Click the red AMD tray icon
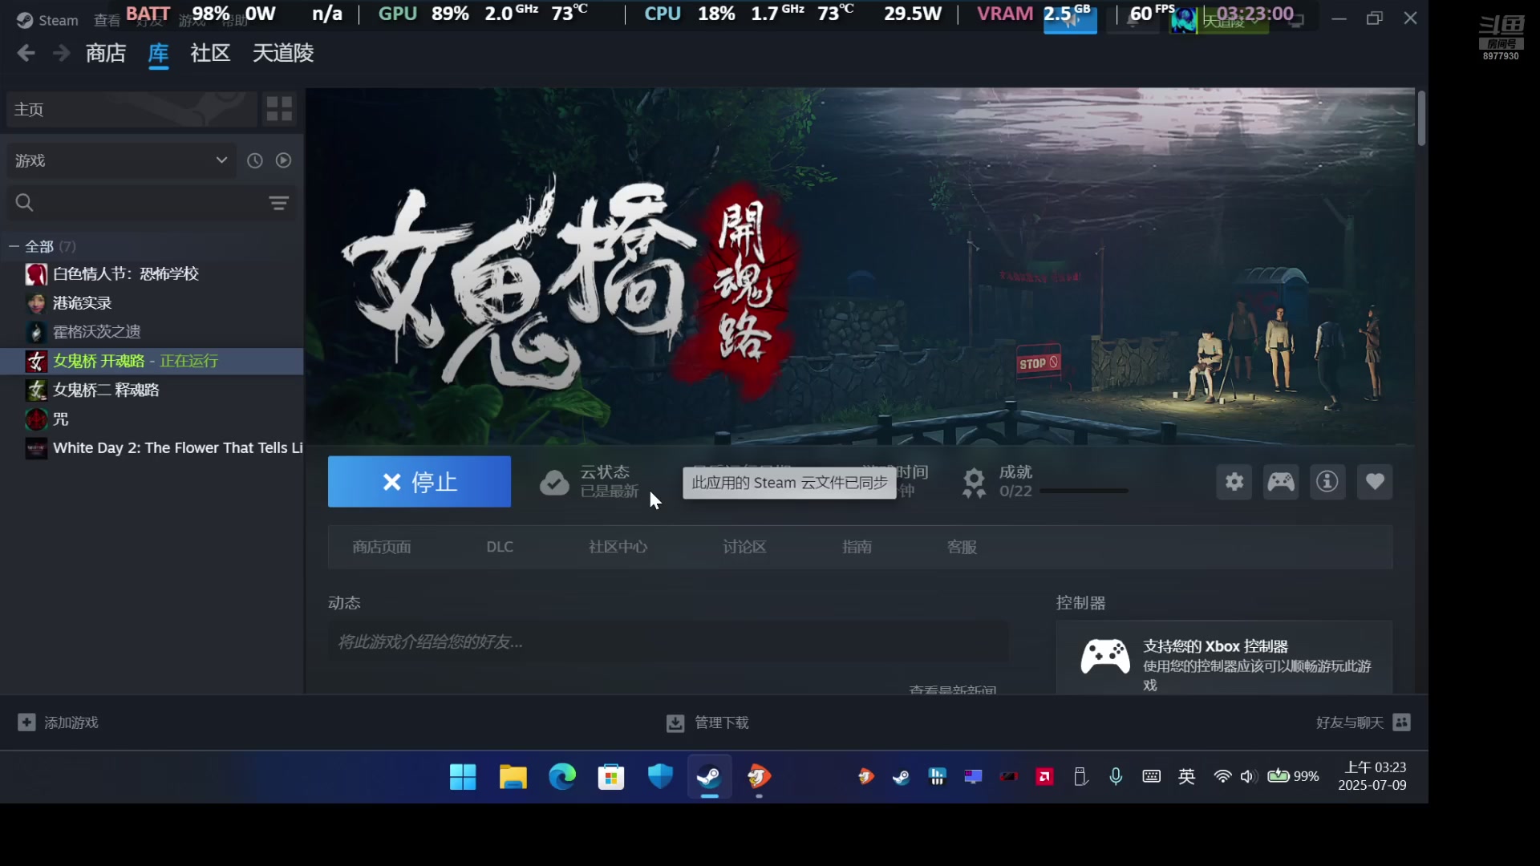Viewport: 1540px width, 866px height. pos(1044,776)
